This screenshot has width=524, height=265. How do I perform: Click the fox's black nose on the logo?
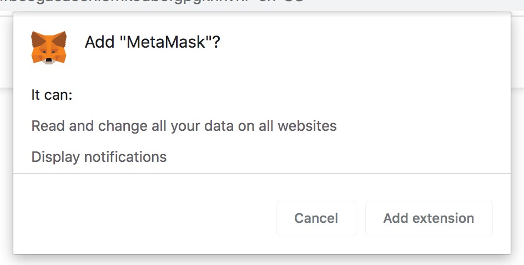(x=49, y=60)
